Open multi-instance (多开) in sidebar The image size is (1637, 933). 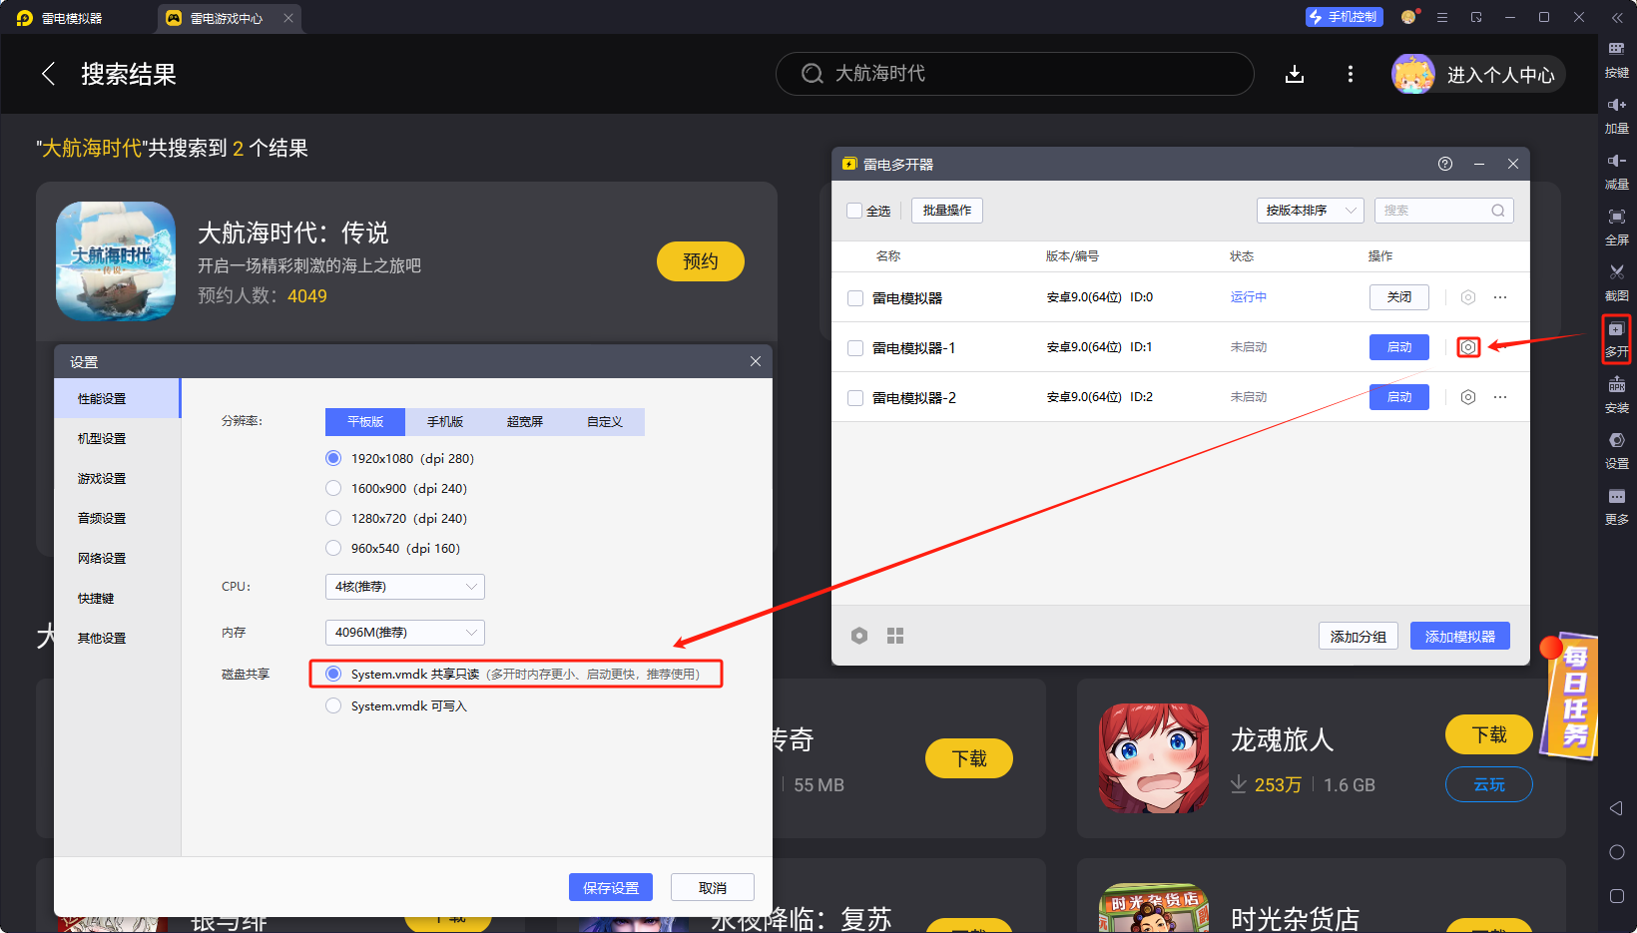coord(1616,339)
